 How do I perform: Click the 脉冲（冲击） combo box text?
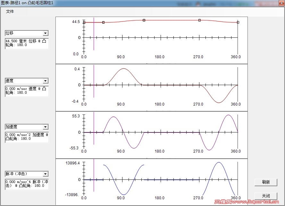[16, 174]
